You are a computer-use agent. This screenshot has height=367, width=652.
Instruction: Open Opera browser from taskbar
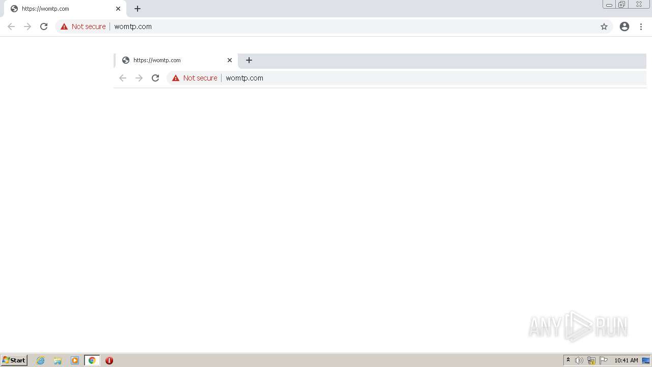[x=109, y=360]
